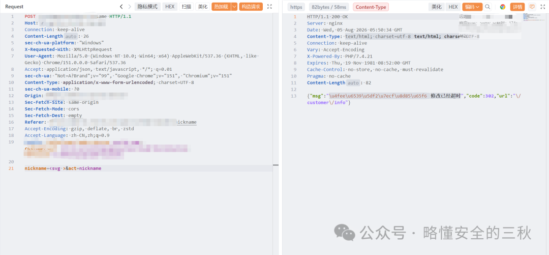Viewport: 549px width, 255px height.
Task: Click the decoded 修改已经超时 hint in JSON
Action: tap(445, 96)
